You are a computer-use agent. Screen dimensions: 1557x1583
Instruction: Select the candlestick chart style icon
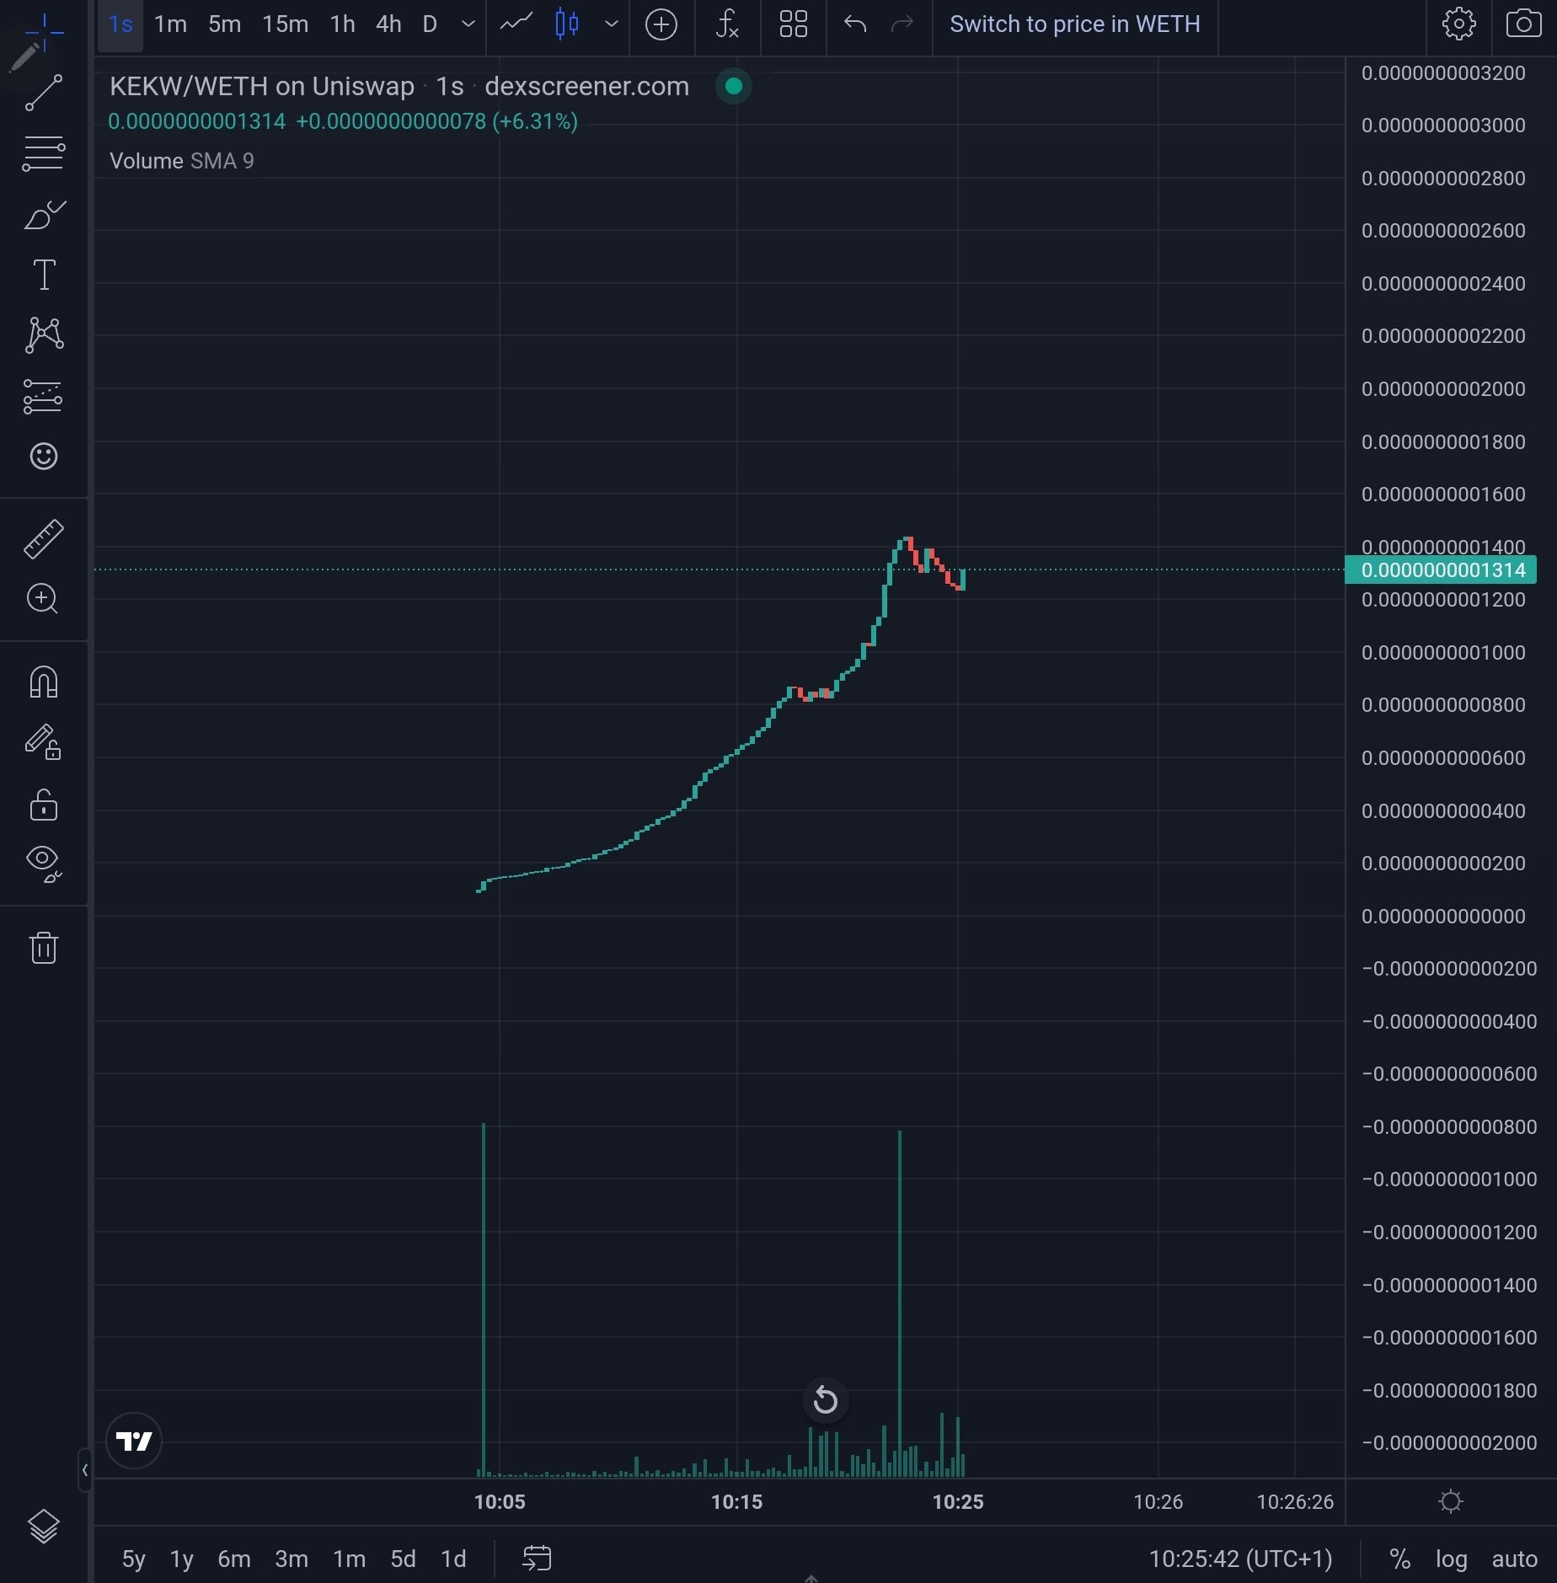click(567, 24)
